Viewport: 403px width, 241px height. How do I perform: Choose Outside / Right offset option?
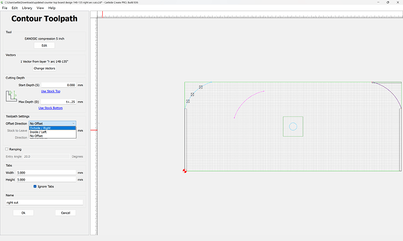(x=53, y=128)
